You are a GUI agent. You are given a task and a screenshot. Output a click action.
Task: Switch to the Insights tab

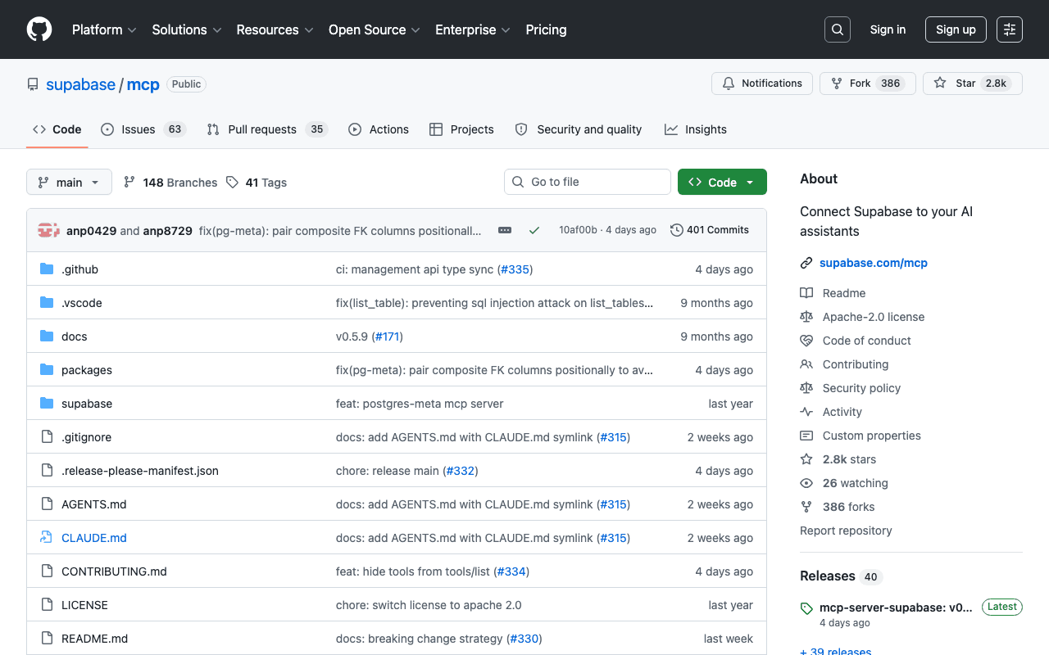[696, 129]
